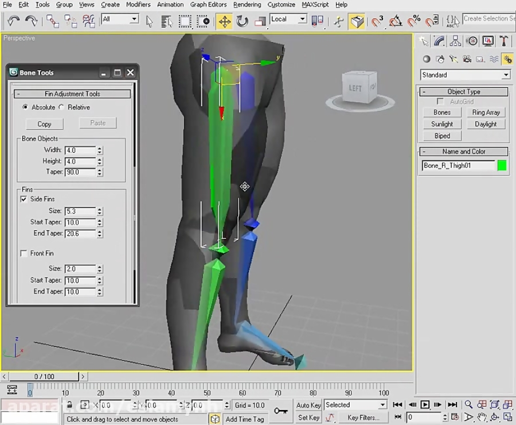516x425 pixels.
Task: Select the Lights category icon
Action: [x=454, y=59]
